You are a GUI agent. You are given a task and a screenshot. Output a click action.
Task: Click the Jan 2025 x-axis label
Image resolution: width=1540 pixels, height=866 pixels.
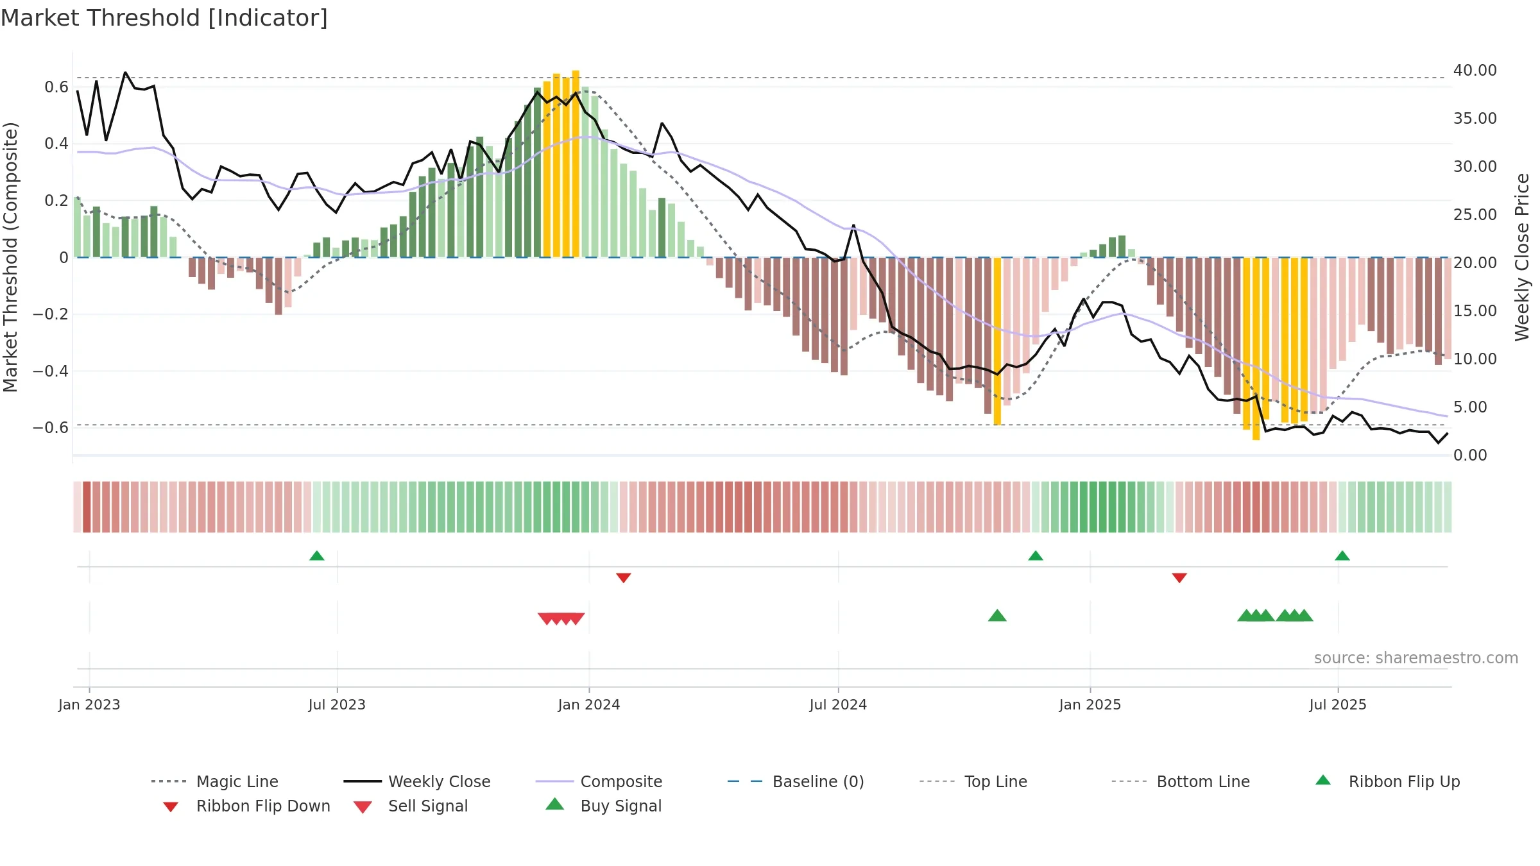1090,705
